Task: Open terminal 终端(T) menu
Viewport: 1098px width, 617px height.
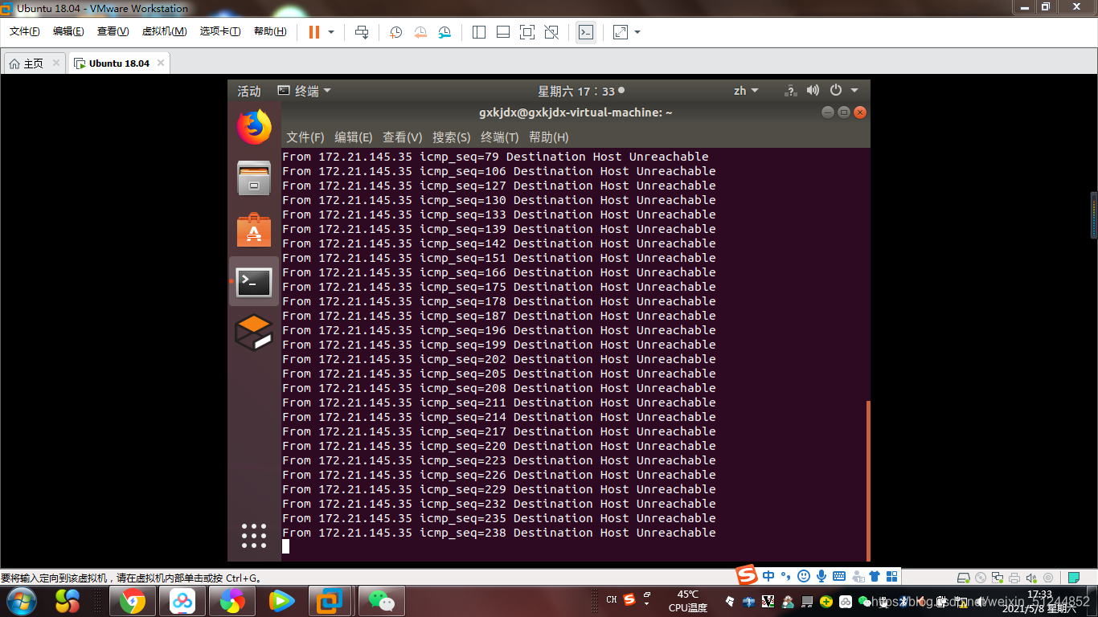Action: pos(500,137)
